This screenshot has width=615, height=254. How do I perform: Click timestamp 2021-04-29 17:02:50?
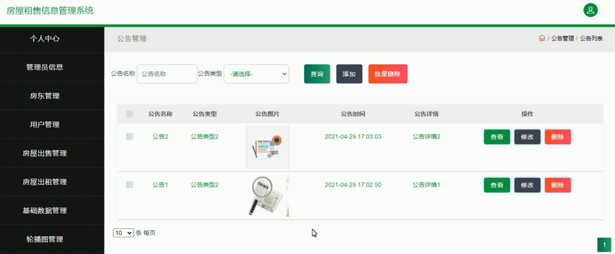[353, 185]
